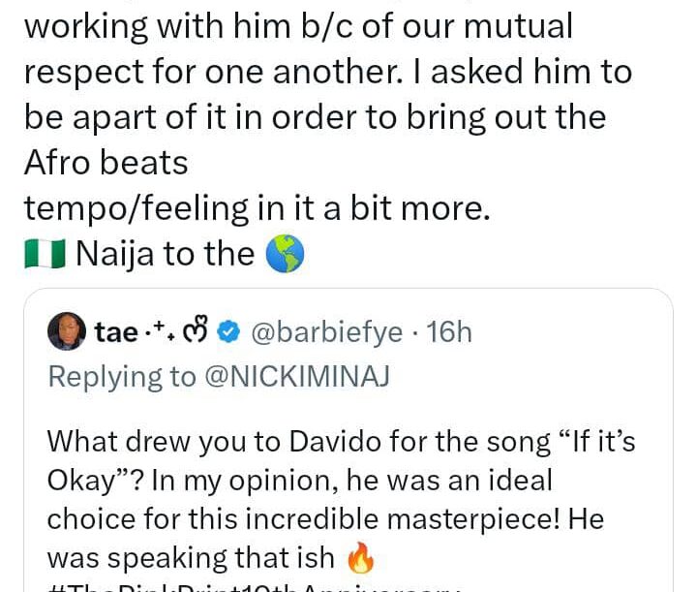Viewport: 697px width, 592px height.
Task: Click the sparkle dots beside tae's name
Action: pyautogui.click(x=161, y=331)
